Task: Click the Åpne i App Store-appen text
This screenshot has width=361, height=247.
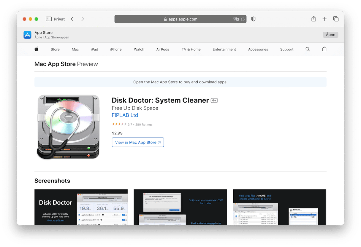Action: [52, 37]
